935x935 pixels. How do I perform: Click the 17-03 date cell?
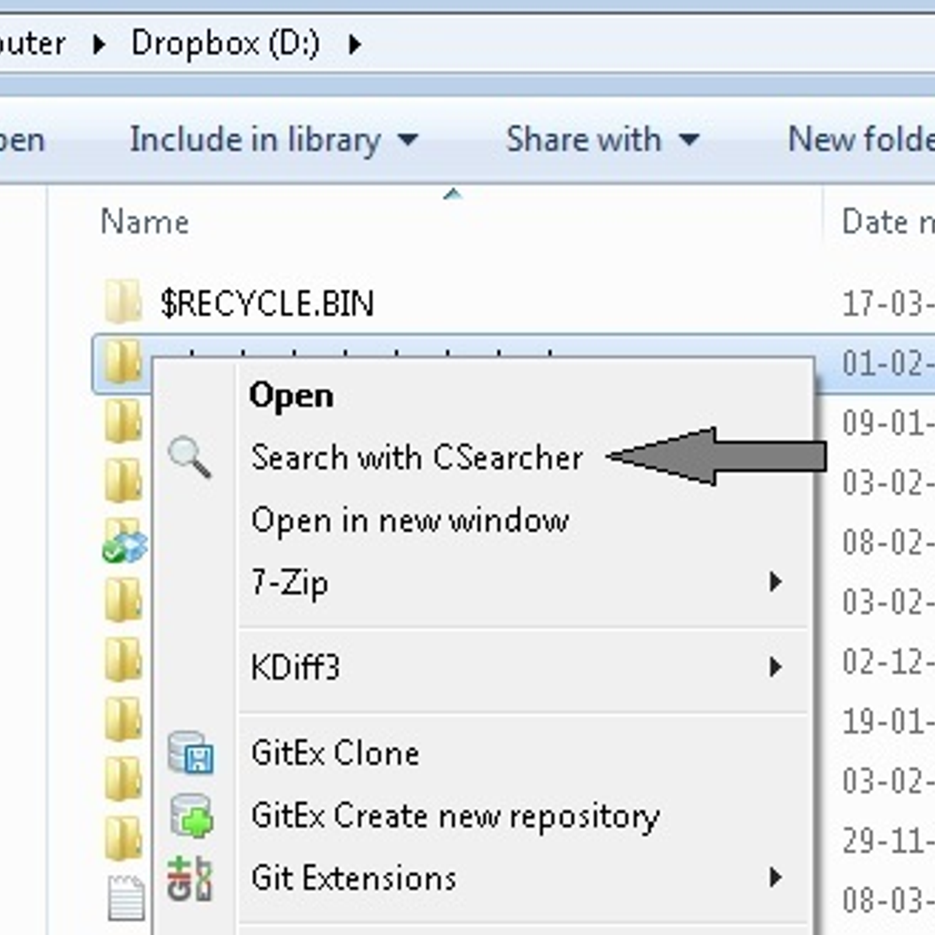(888, 304)
